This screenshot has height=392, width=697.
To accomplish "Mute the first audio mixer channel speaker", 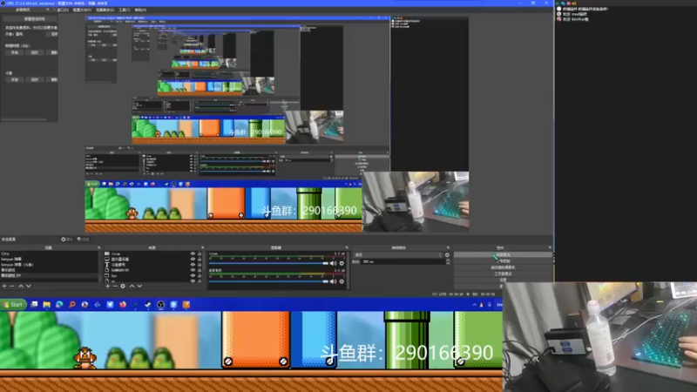I will click(333, 264).
